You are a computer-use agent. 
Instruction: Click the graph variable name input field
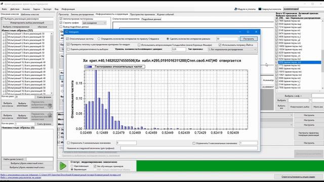point(189,148)
